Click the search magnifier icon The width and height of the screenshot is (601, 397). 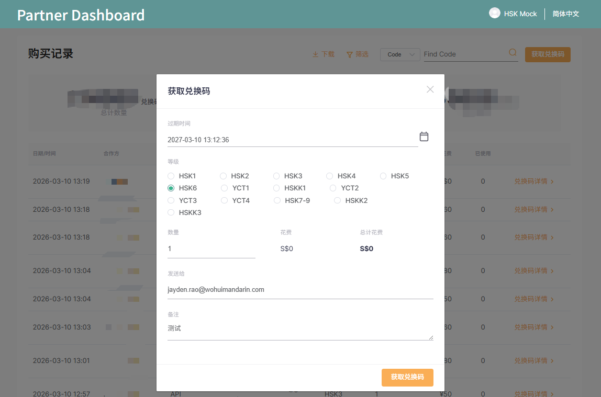(512, 53)
